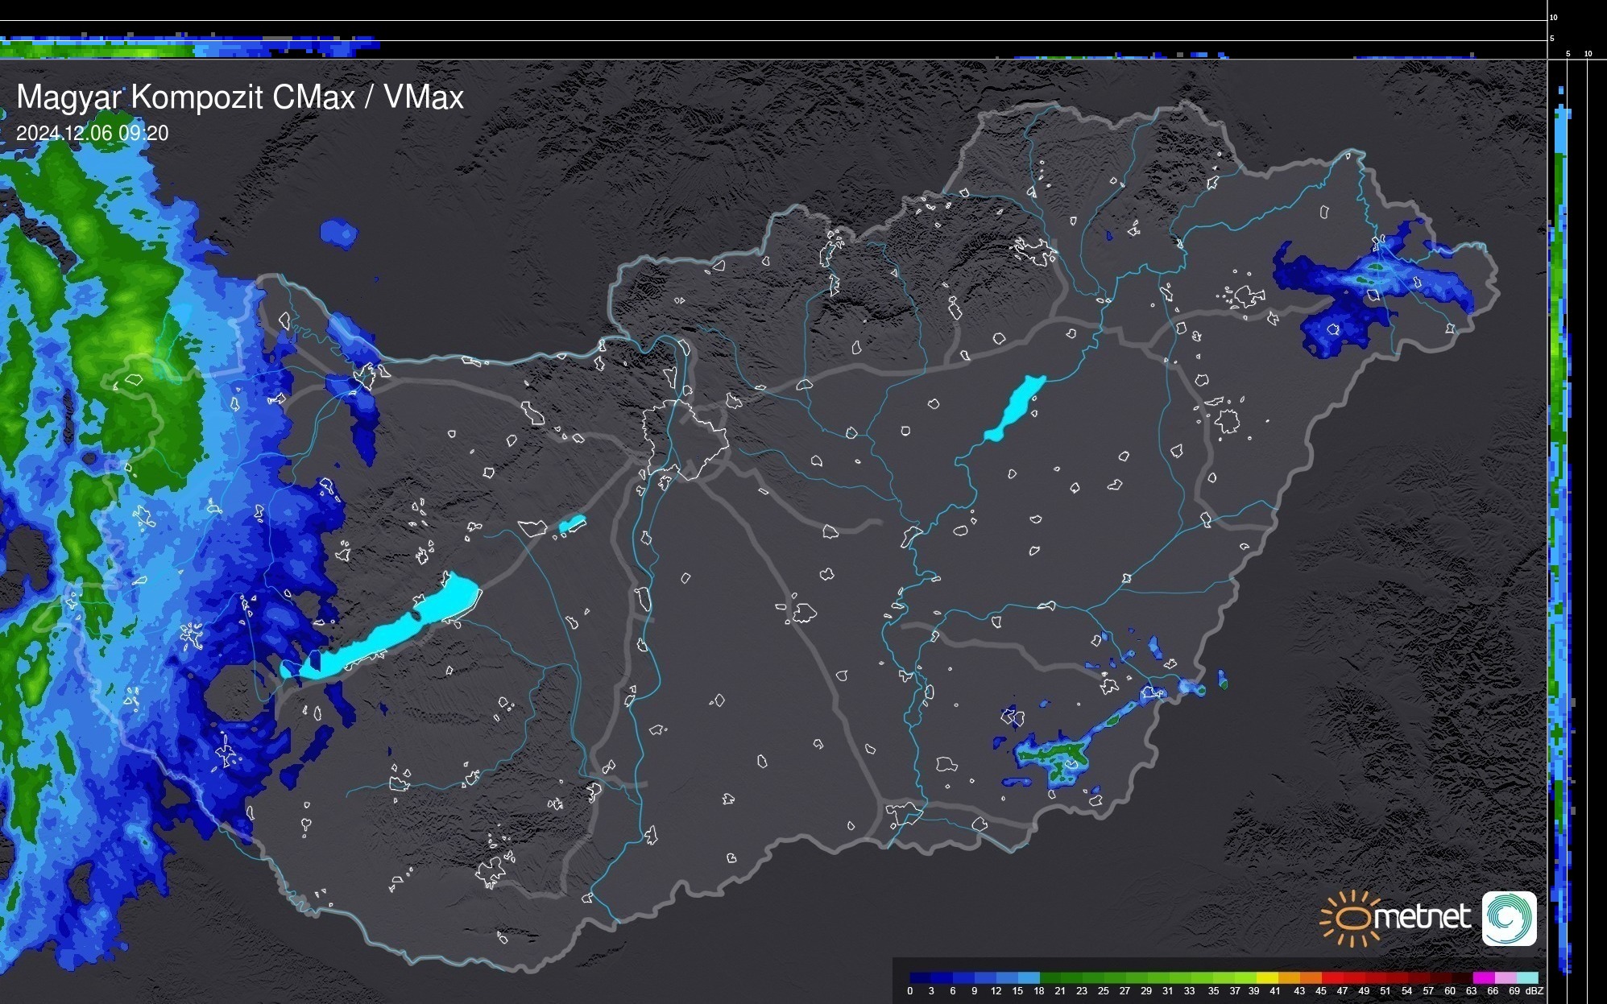Click the dBZ unit label in legend
Viewport: 1607px width, 1004px height.
tap(1535, 991)
